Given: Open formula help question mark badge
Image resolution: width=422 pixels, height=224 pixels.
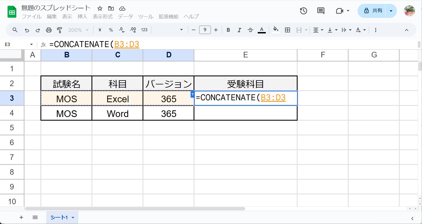Looking at the screenshot, I should tap(192, 94).
